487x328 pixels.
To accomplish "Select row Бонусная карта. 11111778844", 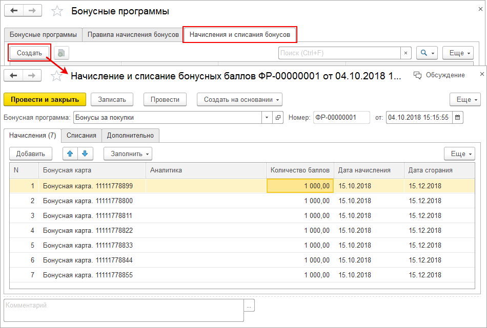I will 242,260.
